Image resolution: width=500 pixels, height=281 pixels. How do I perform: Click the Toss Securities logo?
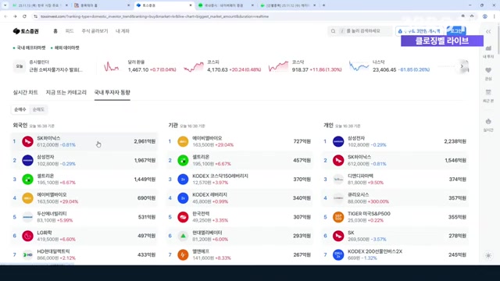pyautogui.click(x=26, y=31)
